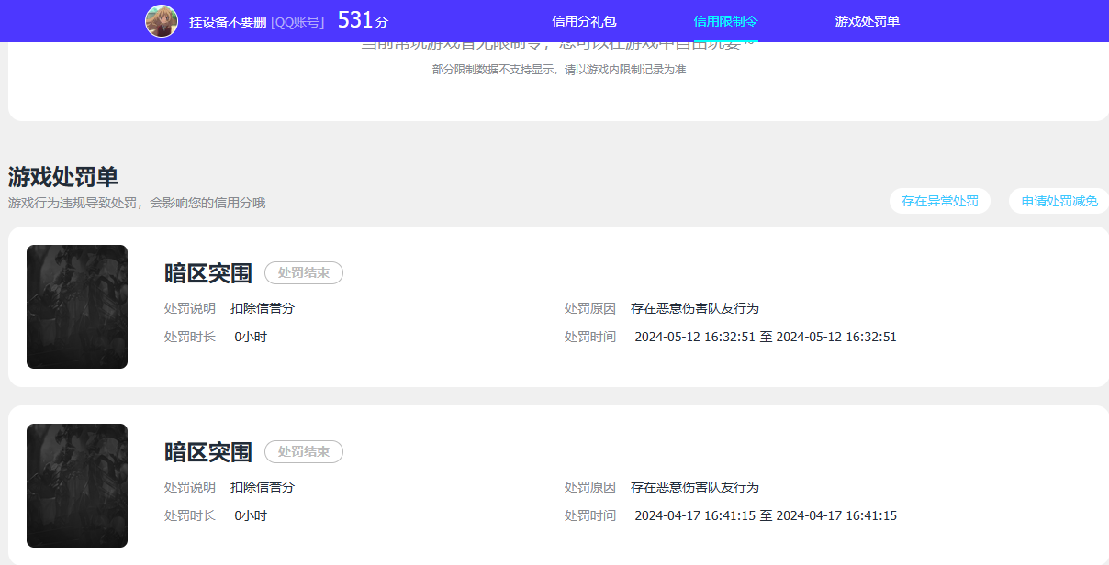Click the 2024-05-12 16:32:51 penalty time text
This screenshot has width=1109, height=565.
(x=766, y=337)
